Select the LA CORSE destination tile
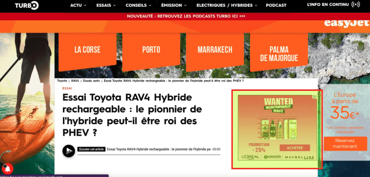Screen dimensions: 370x177 coord(87,51)
